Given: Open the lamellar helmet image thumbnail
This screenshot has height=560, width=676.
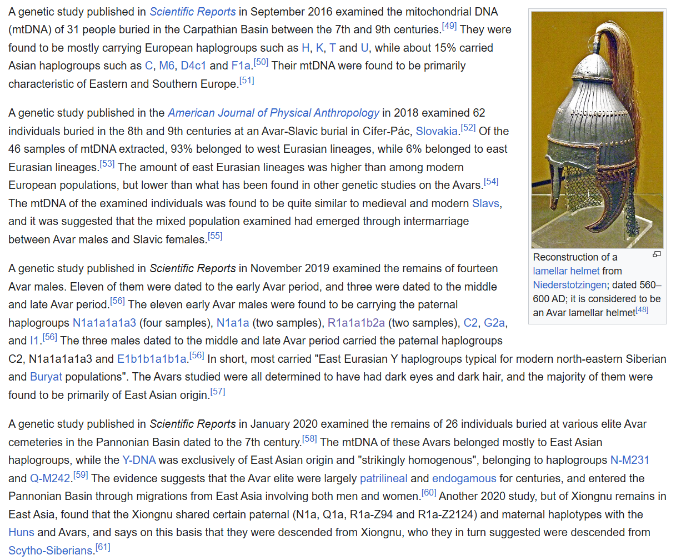Looking at the screenshot, I should click(597, 130).
